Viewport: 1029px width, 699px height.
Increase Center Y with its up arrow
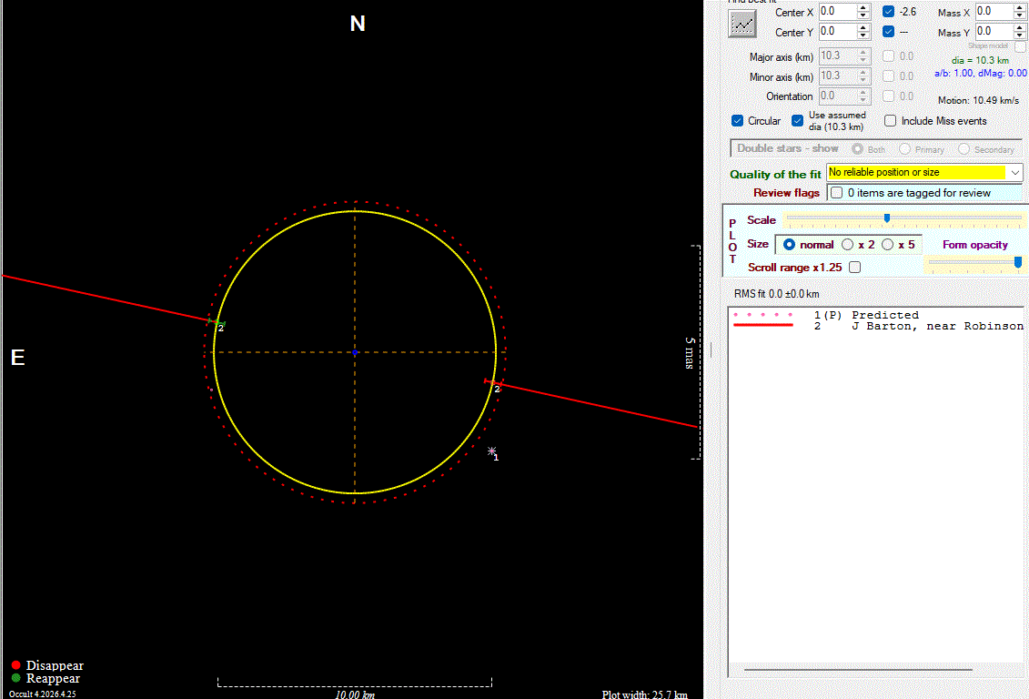863,27
